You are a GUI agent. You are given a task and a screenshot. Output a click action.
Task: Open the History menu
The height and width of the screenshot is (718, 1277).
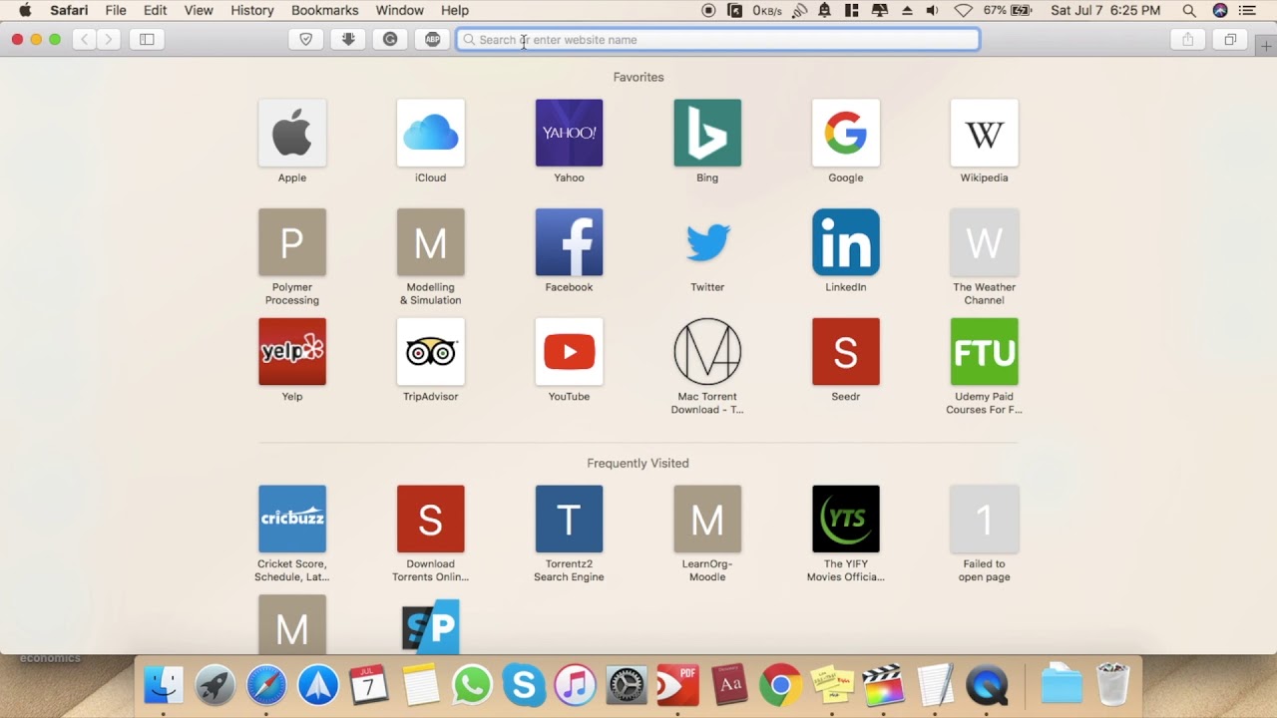point(252,10)
